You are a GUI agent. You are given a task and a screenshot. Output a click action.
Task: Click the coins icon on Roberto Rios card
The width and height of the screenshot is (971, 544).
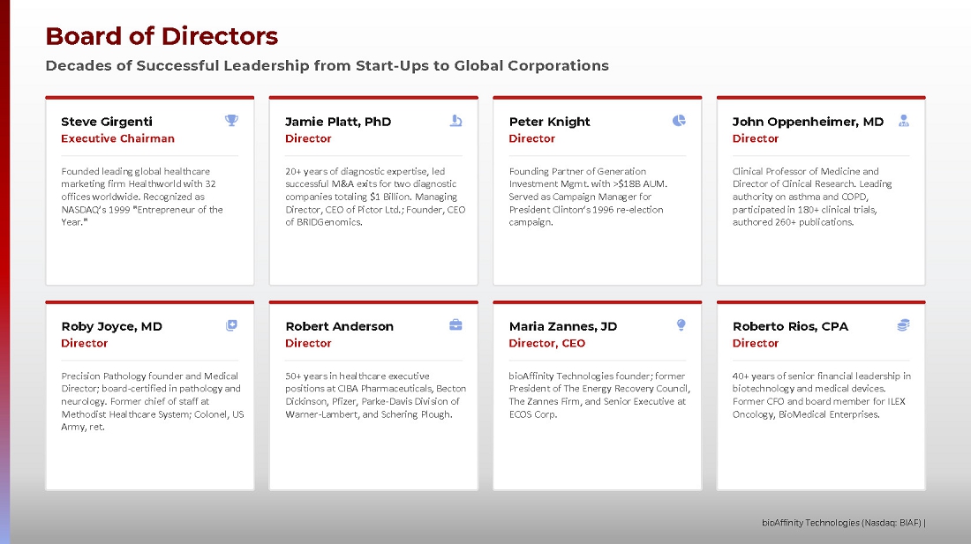(x=903, y=325)
